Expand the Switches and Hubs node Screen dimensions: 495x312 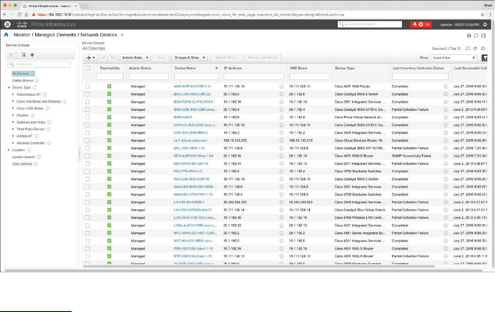tap(13, 122)
